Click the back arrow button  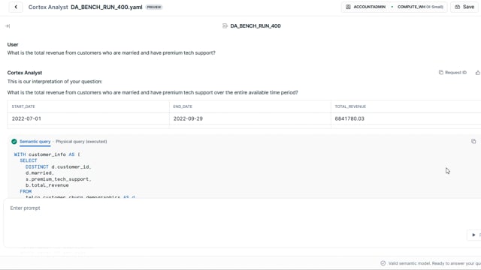pyautogui.click(x=16, y=7)
